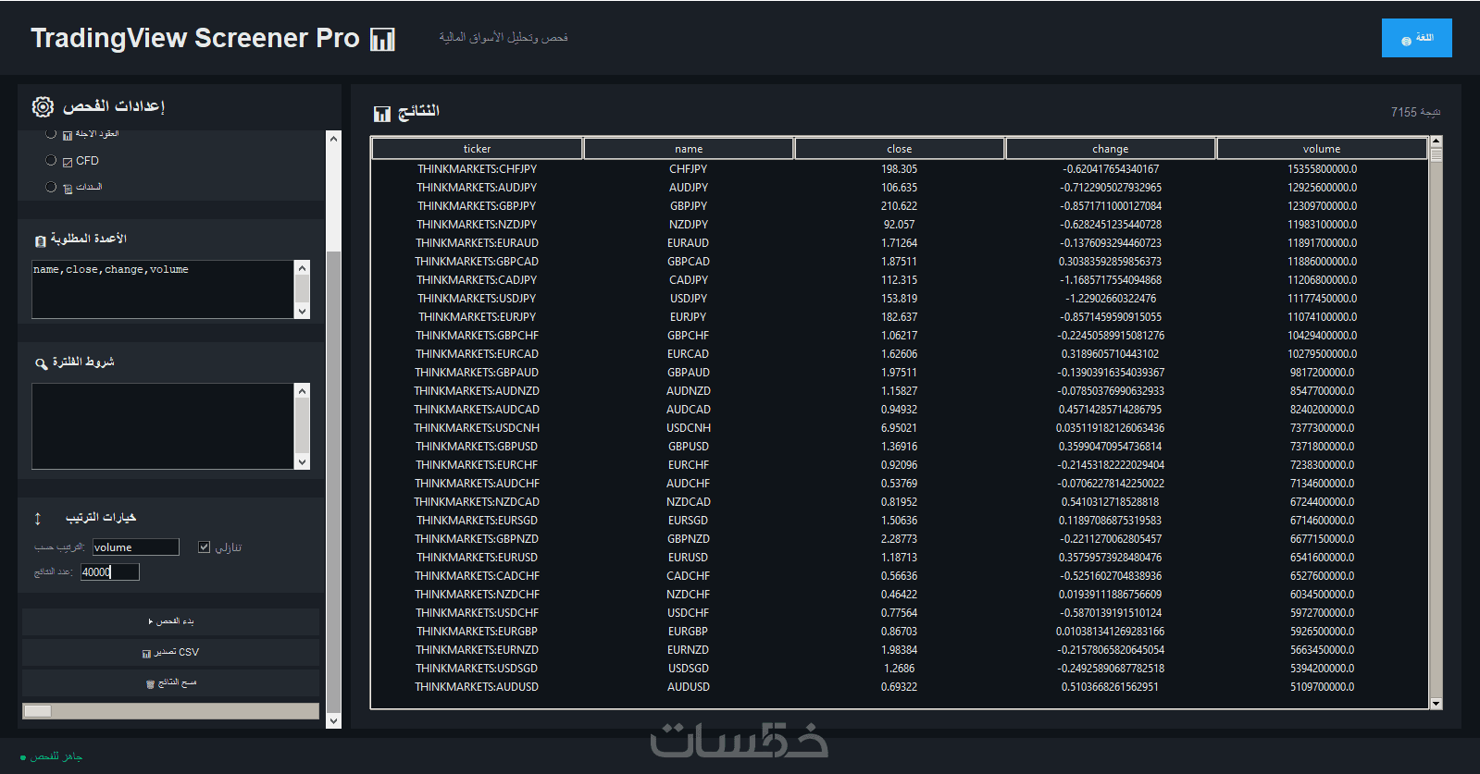Image resolution: width=1480 pixels, height=774 pixels.
Task: Click the THINKMARKETS:GBPJPY ticker cell
Action: 477,206
